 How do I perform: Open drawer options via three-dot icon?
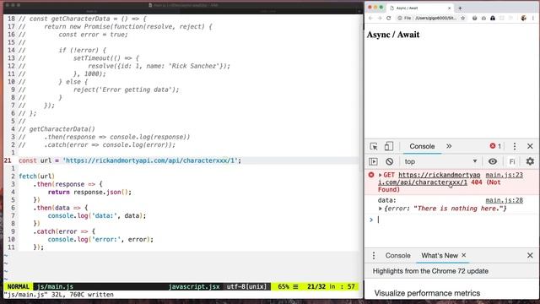374,255
